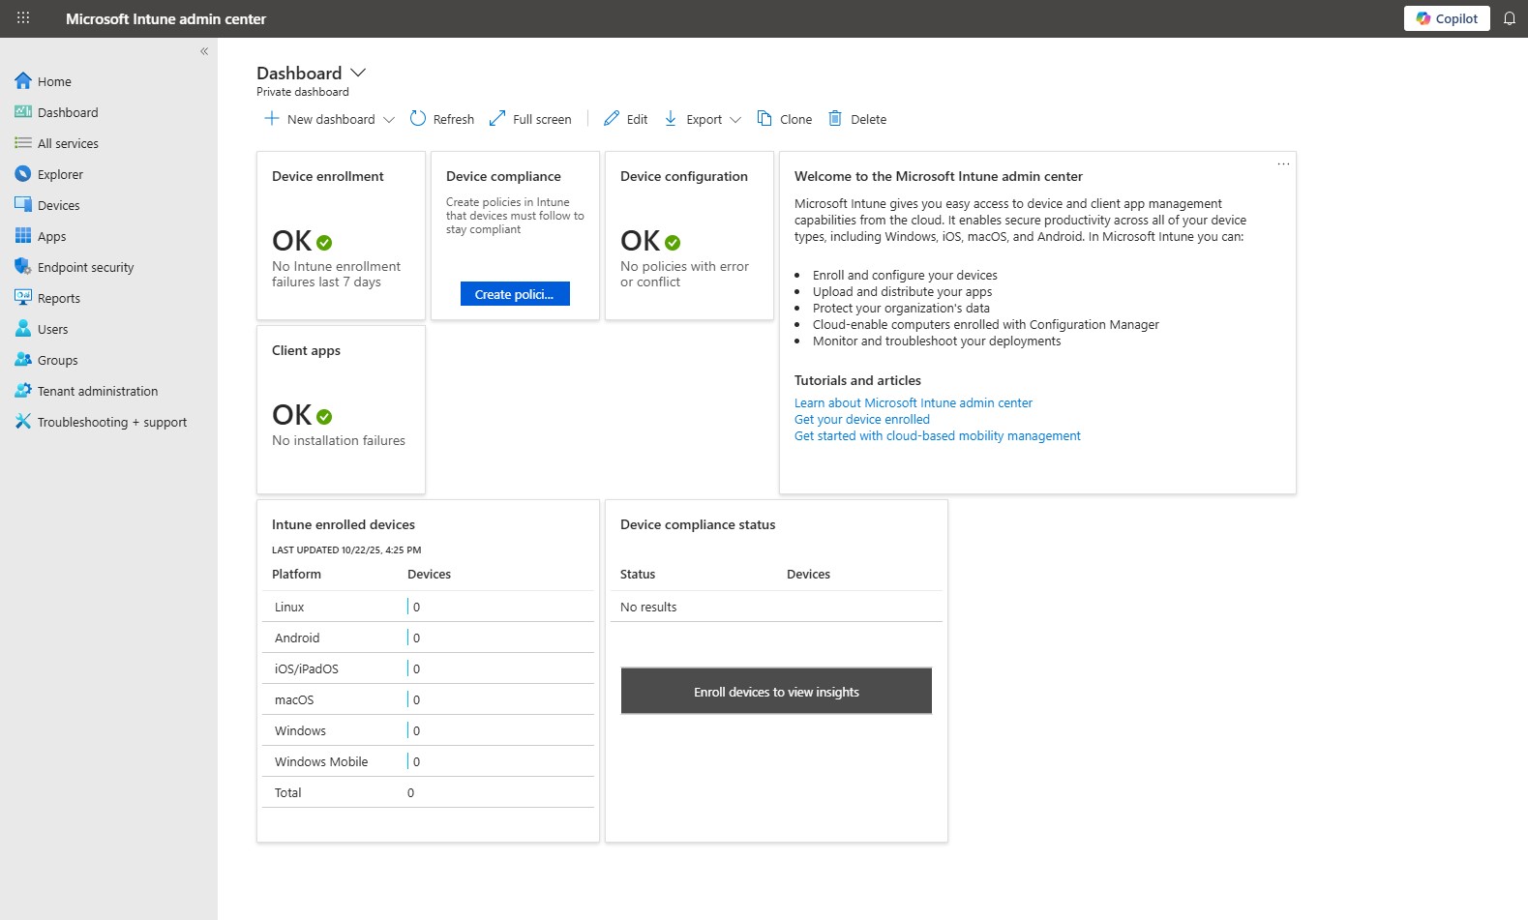Viewport: 1528px width, 920px height.
Task: Expand the Dashboard title dropdown chevron
Action: click(358, 73)
